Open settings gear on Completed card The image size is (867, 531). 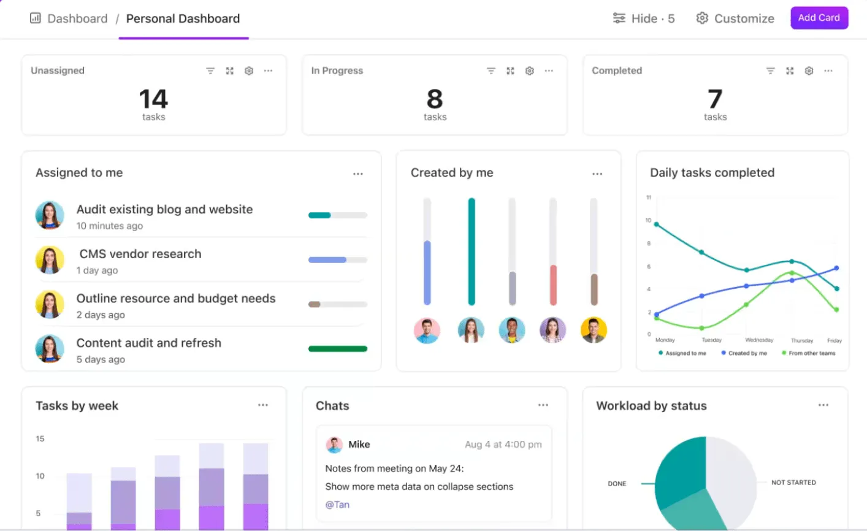(809, 71)
